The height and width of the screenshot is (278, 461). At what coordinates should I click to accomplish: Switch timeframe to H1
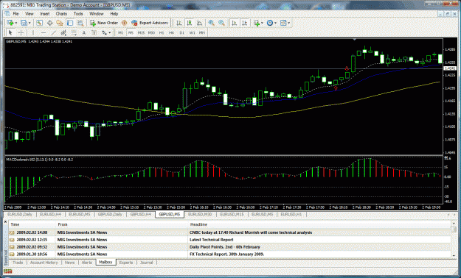162,33
